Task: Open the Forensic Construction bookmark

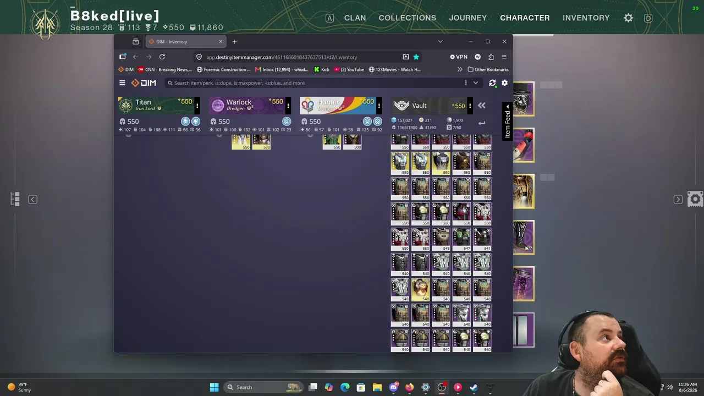Action: coord(223,70)
